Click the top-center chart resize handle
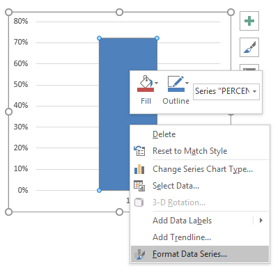Viewport: 280px width, 277px height. pyautogui.click(x=119, y=12)
